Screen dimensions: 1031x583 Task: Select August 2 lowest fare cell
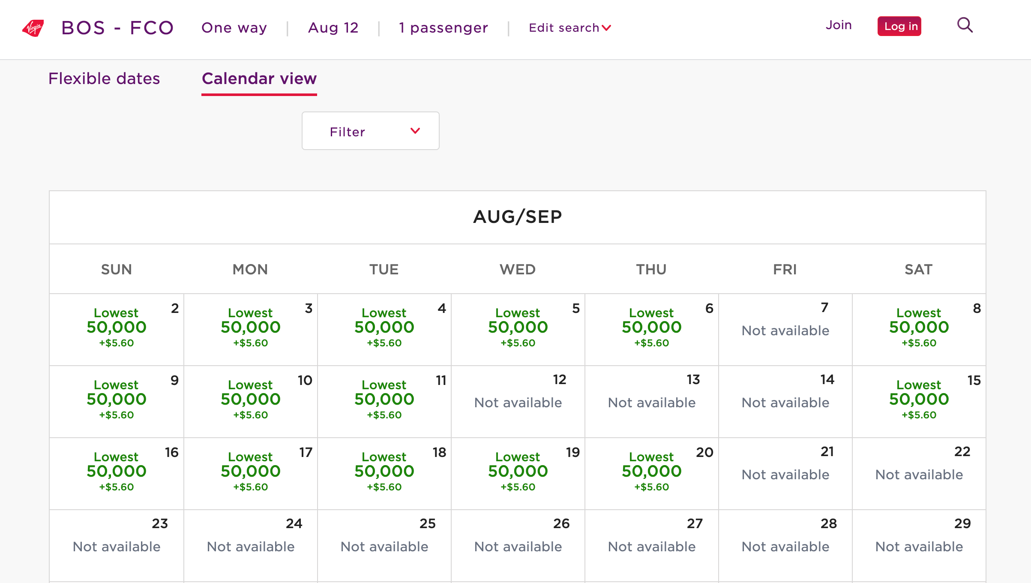pyautogui.click(x=117, y=330)
